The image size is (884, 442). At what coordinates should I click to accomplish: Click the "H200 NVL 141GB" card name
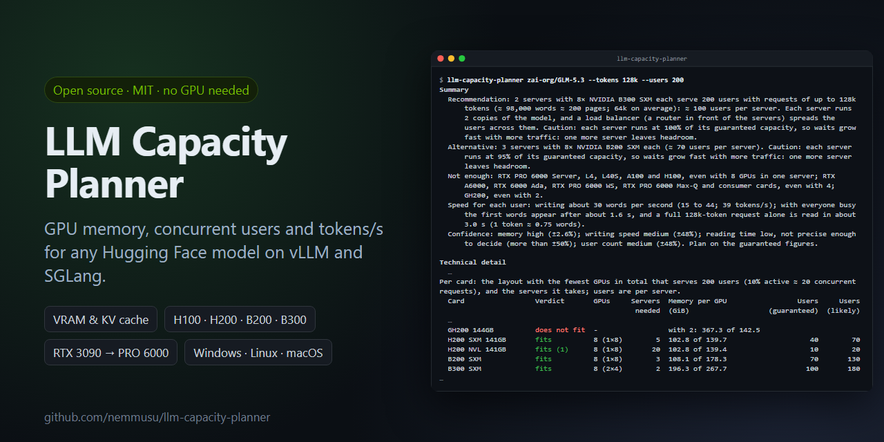477,349
